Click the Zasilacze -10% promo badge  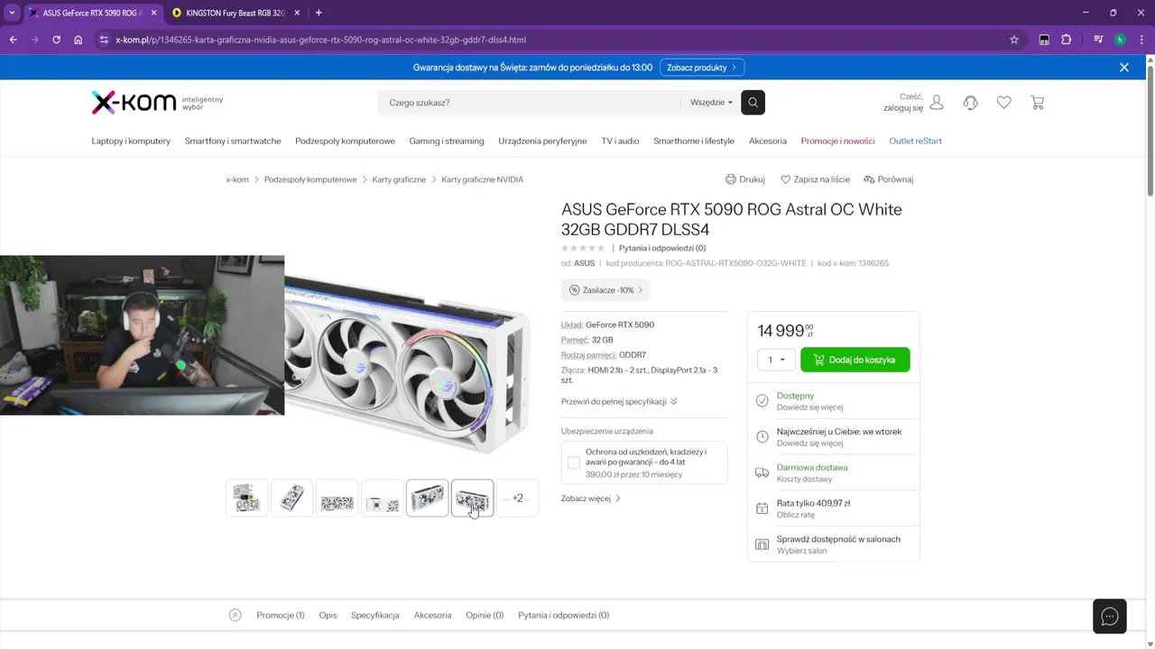point(605,290)
